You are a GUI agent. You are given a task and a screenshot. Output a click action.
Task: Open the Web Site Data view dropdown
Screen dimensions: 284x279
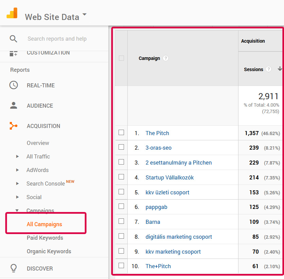[85, 15]
